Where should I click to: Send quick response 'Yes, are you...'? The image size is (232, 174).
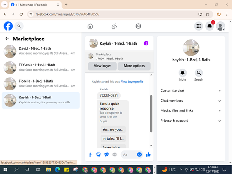[113, 129]
